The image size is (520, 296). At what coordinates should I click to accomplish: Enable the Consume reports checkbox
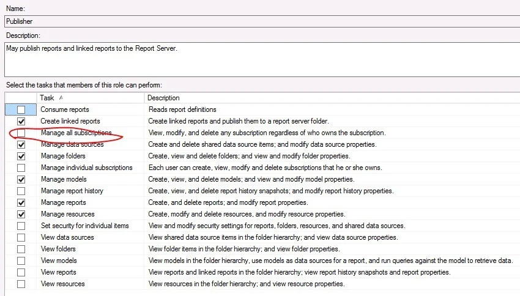point(21,110)
